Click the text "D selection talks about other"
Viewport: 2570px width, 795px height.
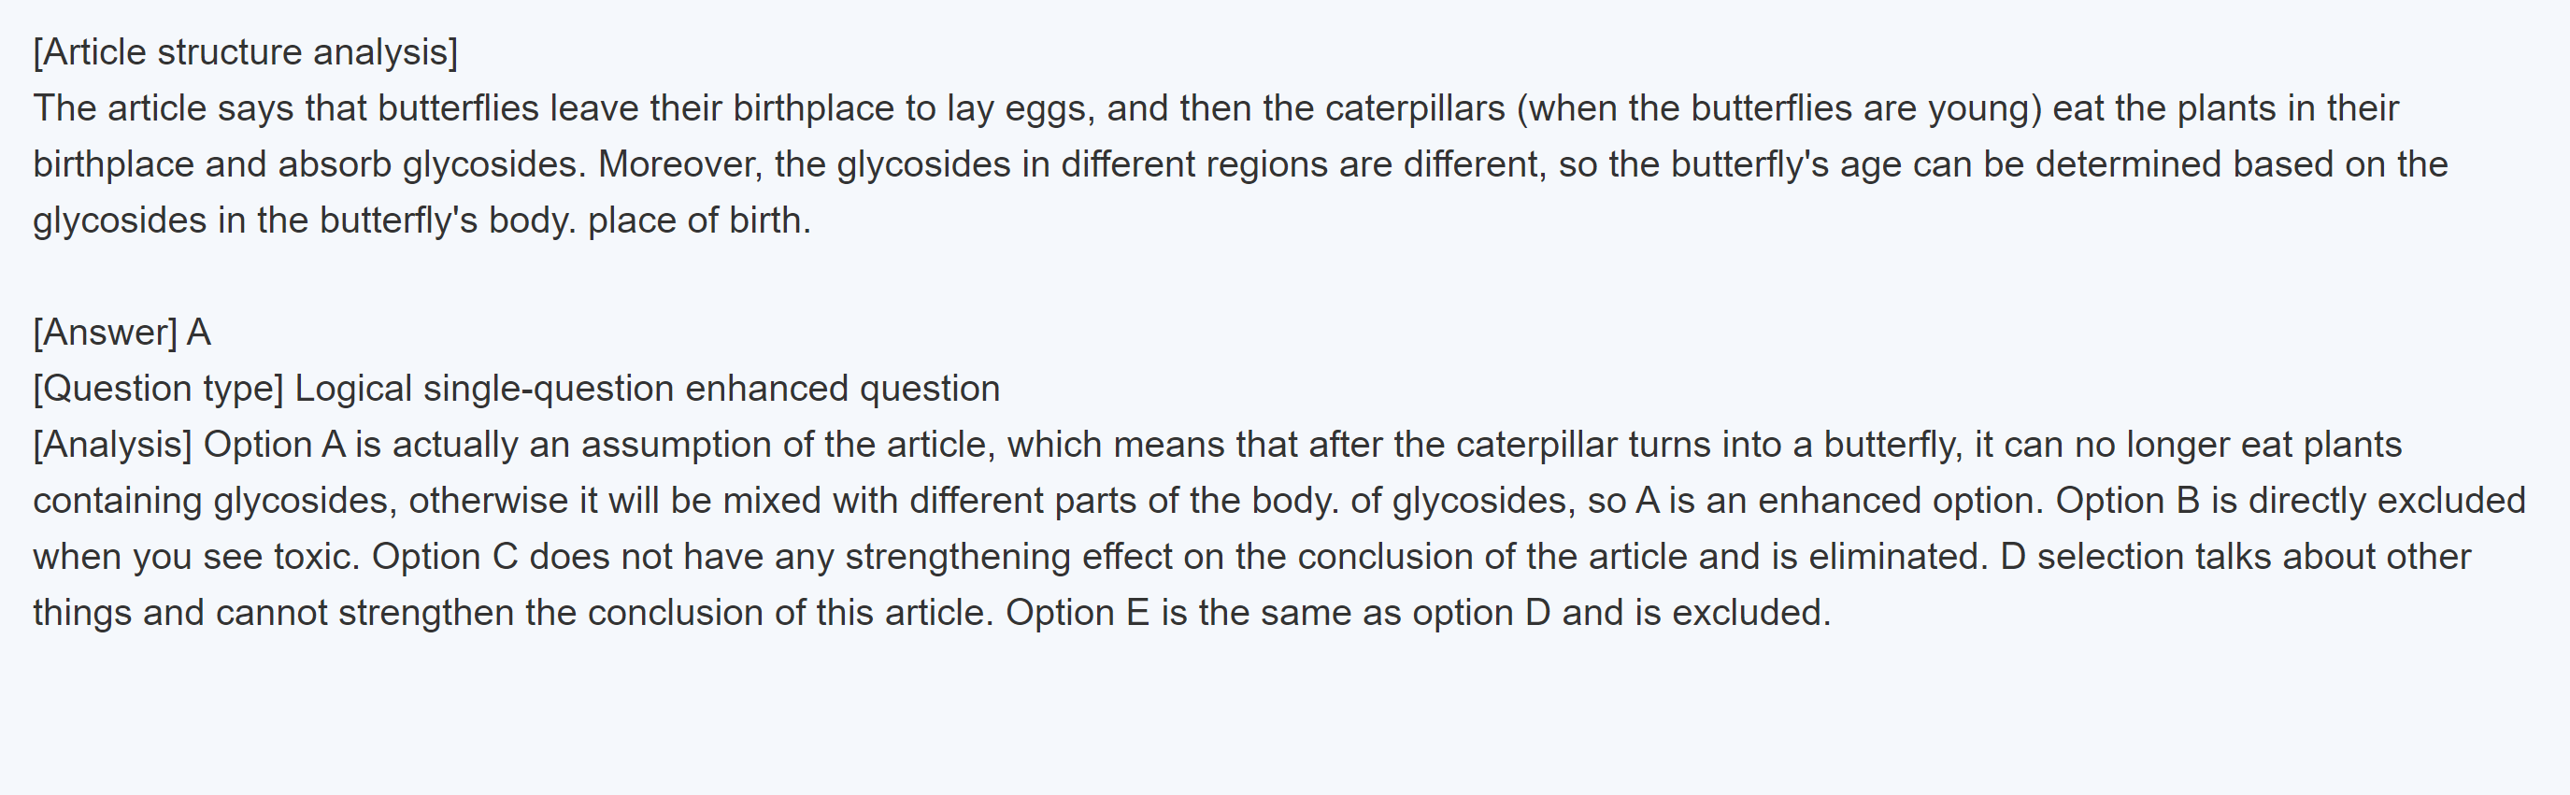pyautogui.click(x=2234, y=557)
